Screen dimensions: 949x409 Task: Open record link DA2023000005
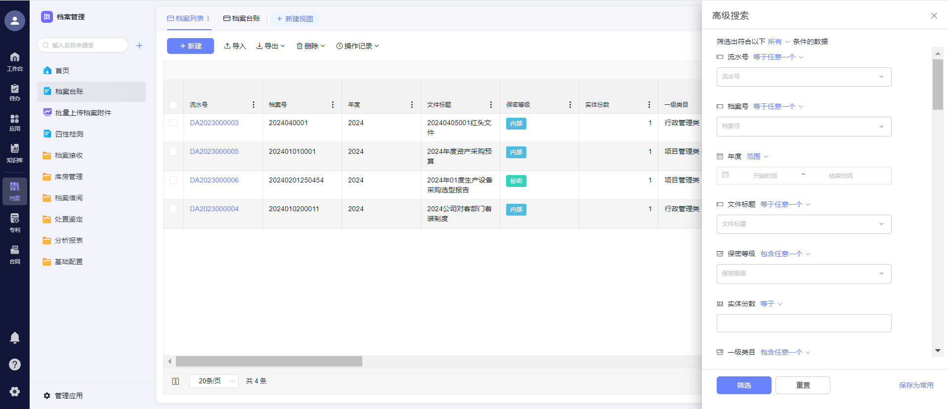point(214,151)
